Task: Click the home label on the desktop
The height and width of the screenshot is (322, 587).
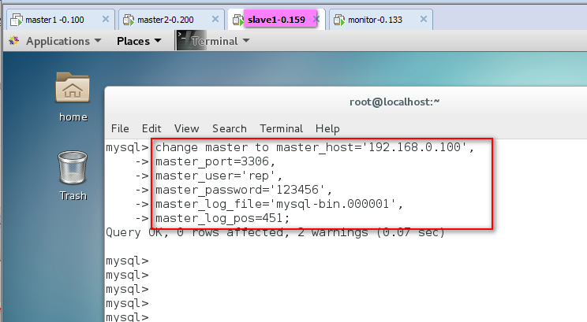Action: 73,117
